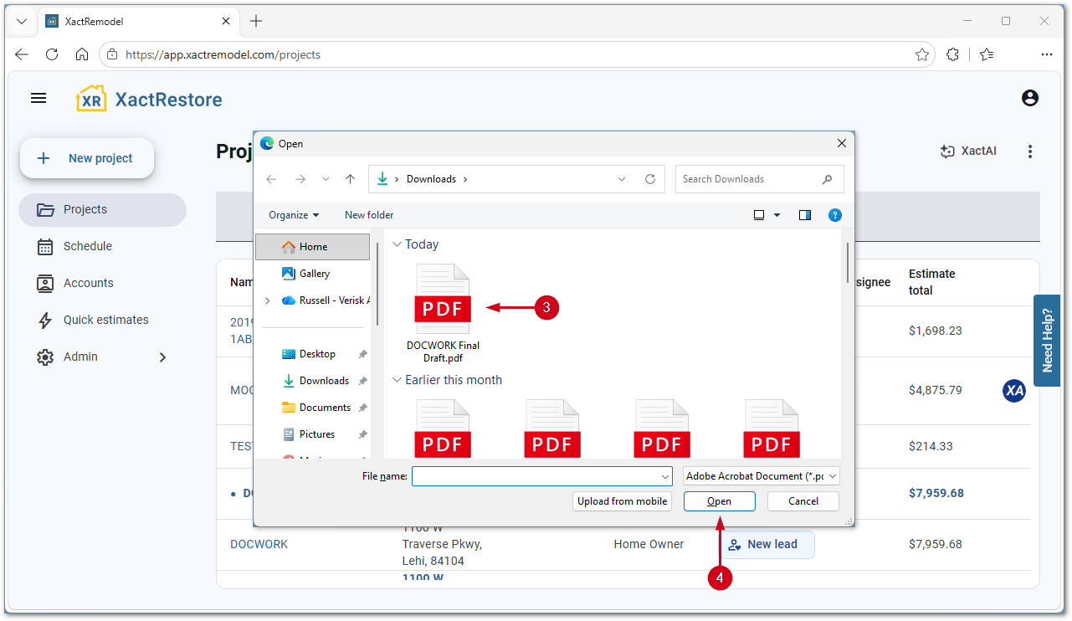Screen dimensions: 1072x621
Task: Open browser settings and more menu
Action: point(1047,54)
